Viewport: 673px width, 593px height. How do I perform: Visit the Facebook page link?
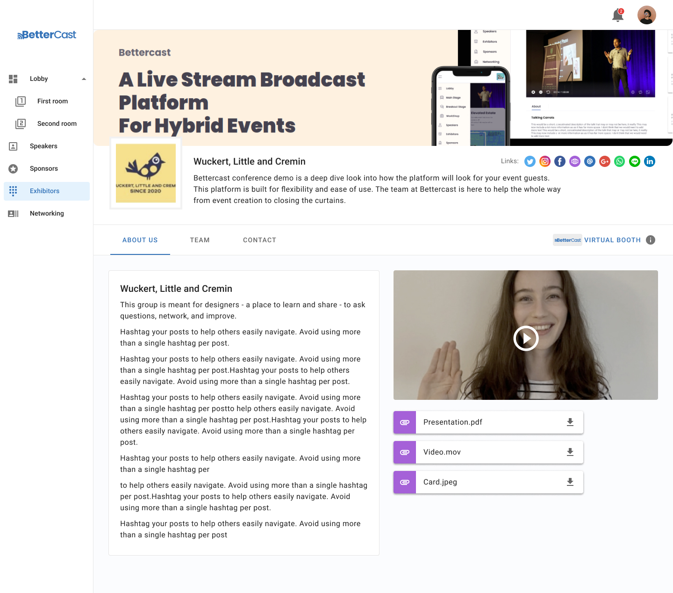pos(559,161)
